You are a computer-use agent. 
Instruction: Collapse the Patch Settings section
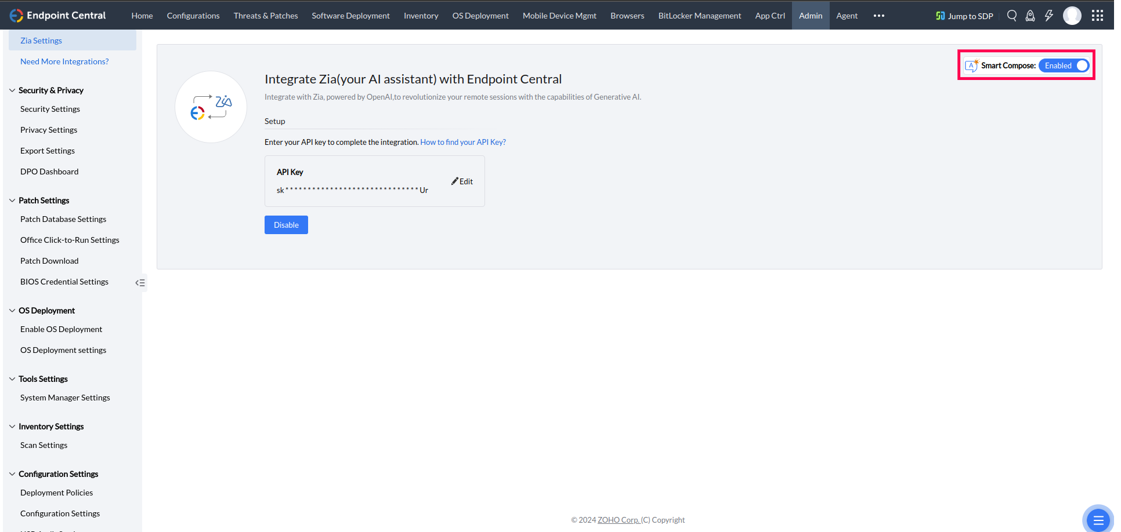(12, 201)
